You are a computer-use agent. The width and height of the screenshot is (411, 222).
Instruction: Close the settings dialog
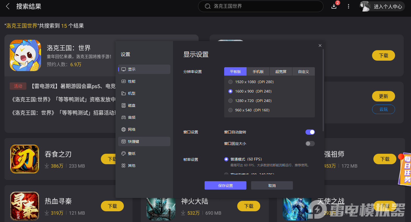point(320,45)
